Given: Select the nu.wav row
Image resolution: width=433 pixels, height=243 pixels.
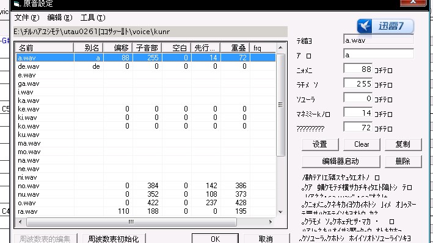Looking at the screenshot, I should pos(146,194).
